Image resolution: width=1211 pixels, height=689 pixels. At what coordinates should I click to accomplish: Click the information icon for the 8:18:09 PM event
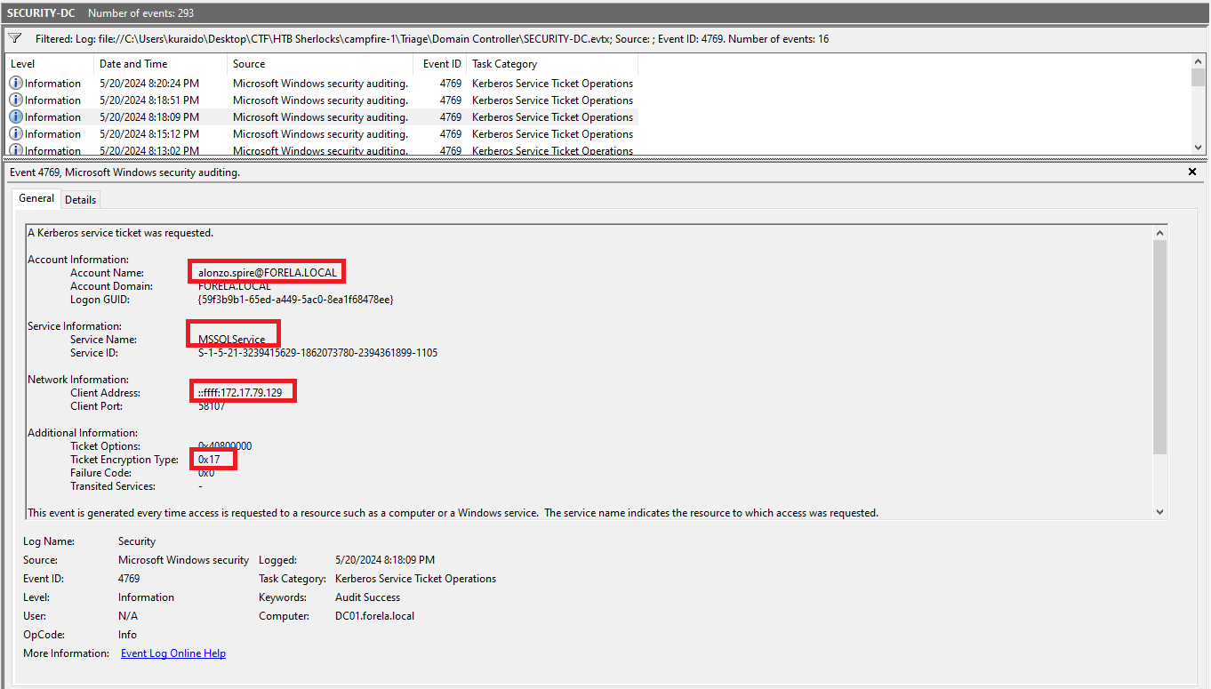(x=16, y=116)
